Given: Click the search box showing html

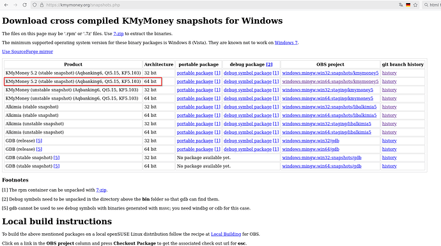Looking at the screenshot, I should [x=431, y=4].
